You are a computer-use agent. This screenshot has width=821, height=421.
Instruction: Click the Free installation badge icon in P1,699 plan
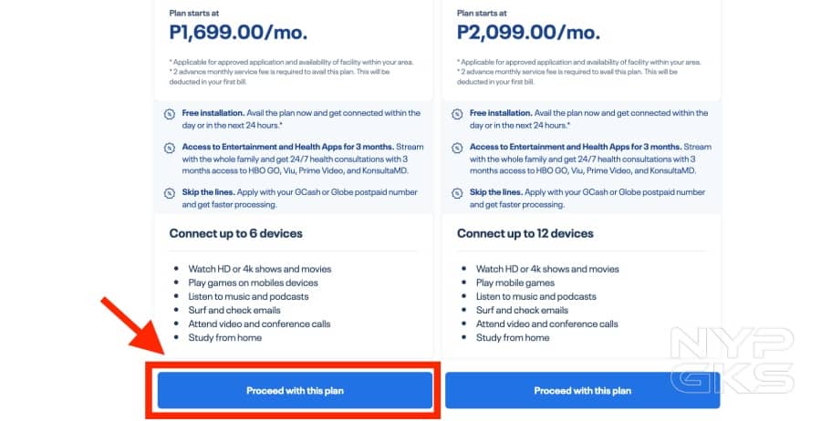(x=169, y=114)
